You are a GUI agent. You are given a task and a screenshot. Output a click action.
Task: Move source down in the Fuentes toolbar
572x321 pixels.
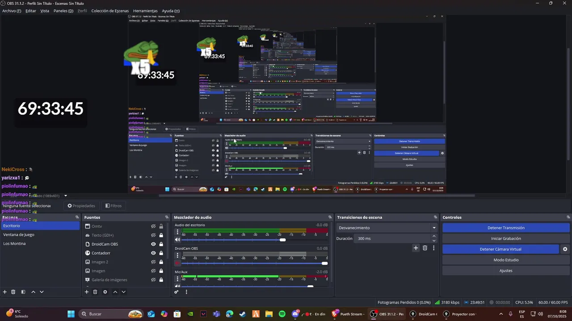[123, 292]
